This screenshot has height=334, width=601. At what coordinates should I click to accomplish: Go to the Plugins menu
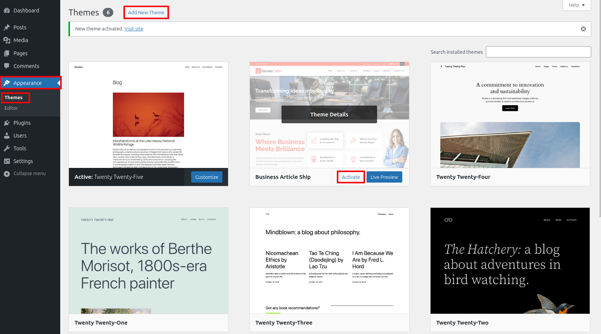click(x=30, y=123)
